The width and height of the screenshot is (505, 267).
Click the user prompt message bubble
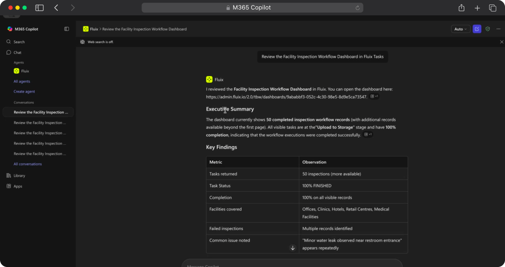(x=322, y=57)
